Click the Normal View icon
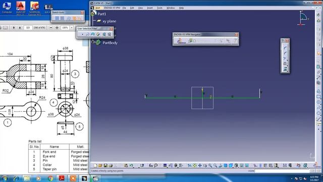 pos(221,165)
